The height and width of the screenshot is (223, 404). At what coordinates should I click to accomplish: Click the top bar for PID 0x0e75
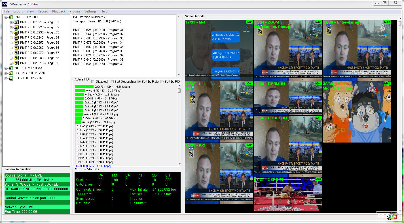pos(84,86)
